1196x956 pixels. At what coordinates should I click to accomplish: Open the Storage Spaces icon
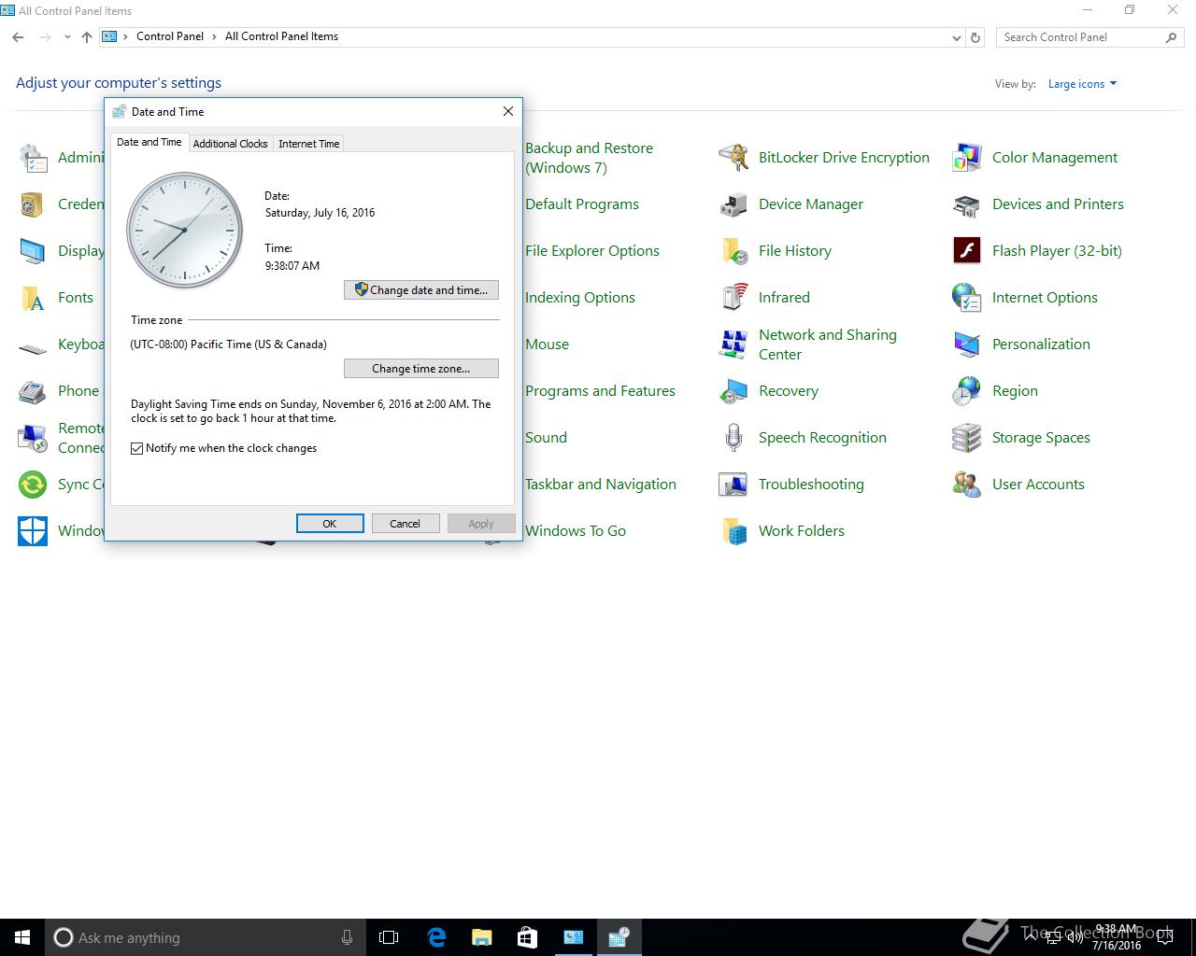pyautogui.click(x=967, y=438)
